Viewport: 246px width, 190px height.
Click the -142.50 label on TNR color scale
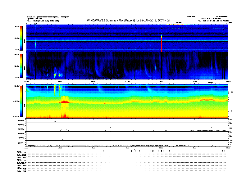coord(16,101)
